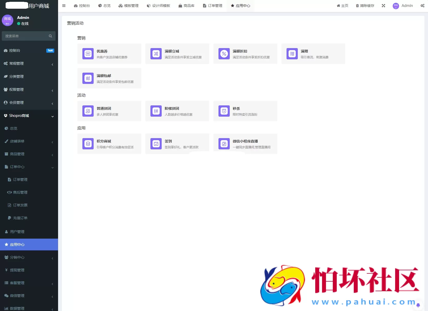Screen dimensions: 428x311
Task: Click the 主页 home link
Action: [x=342, y=5]
